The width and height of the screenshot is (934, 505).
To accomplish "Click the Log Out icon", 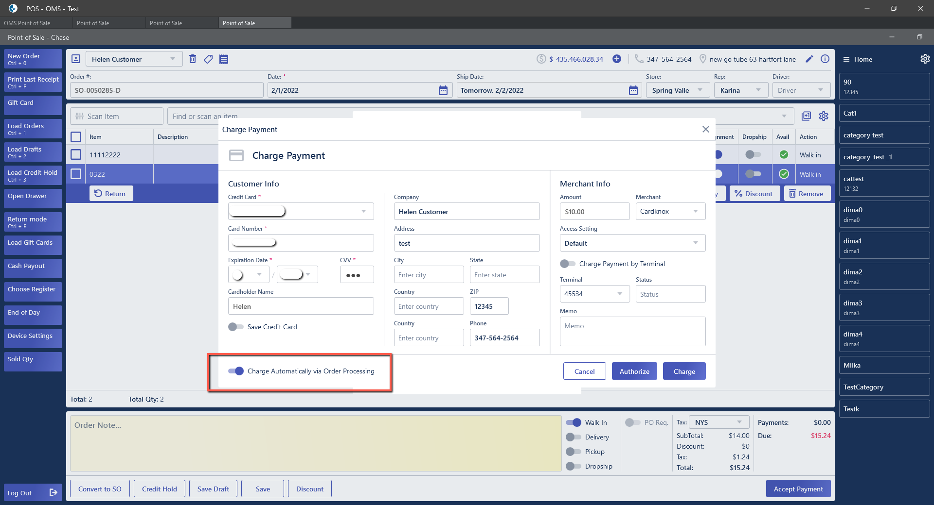I will point(54,493).
